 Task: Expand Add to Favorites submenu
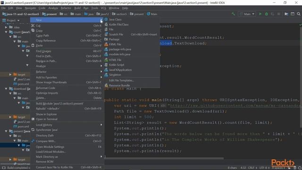[x=67, y=77]
